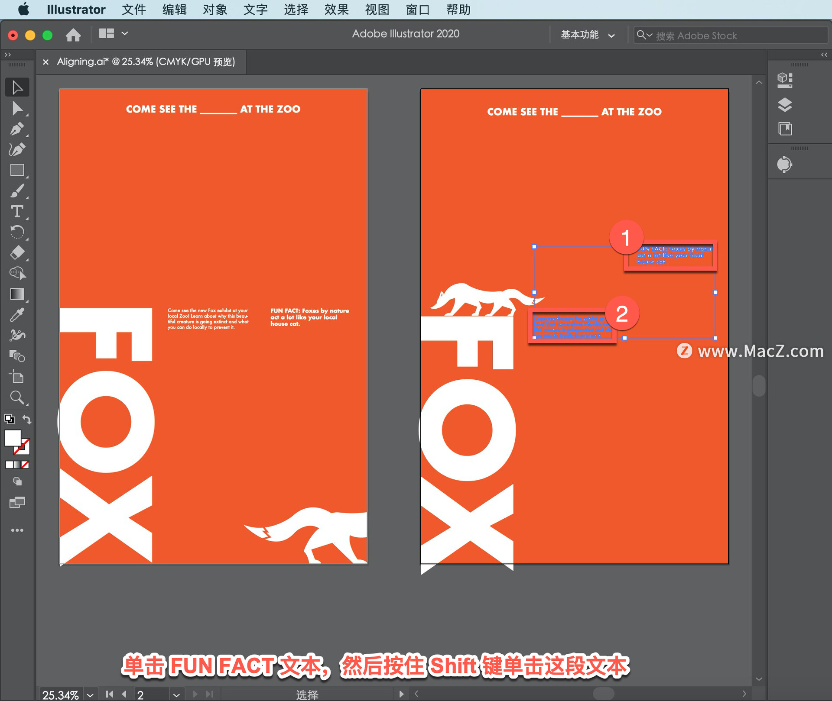This screenshot has width=832, height=701.
Task: Select the Rotate tool
Action: click(17, 232)
